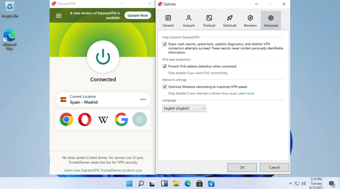This screenshot has width=340, height=189.
Task: Switch to the Shortcuts tab
Action: (x=229, y=21)
